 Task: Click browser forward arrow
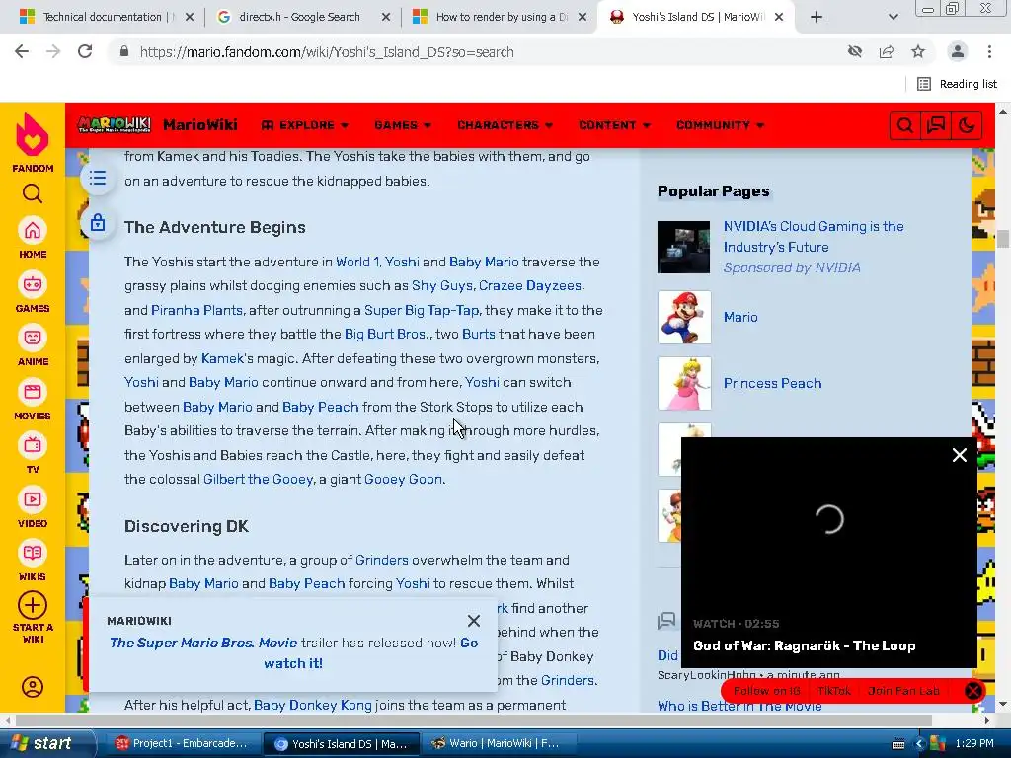tap(53, 51)
